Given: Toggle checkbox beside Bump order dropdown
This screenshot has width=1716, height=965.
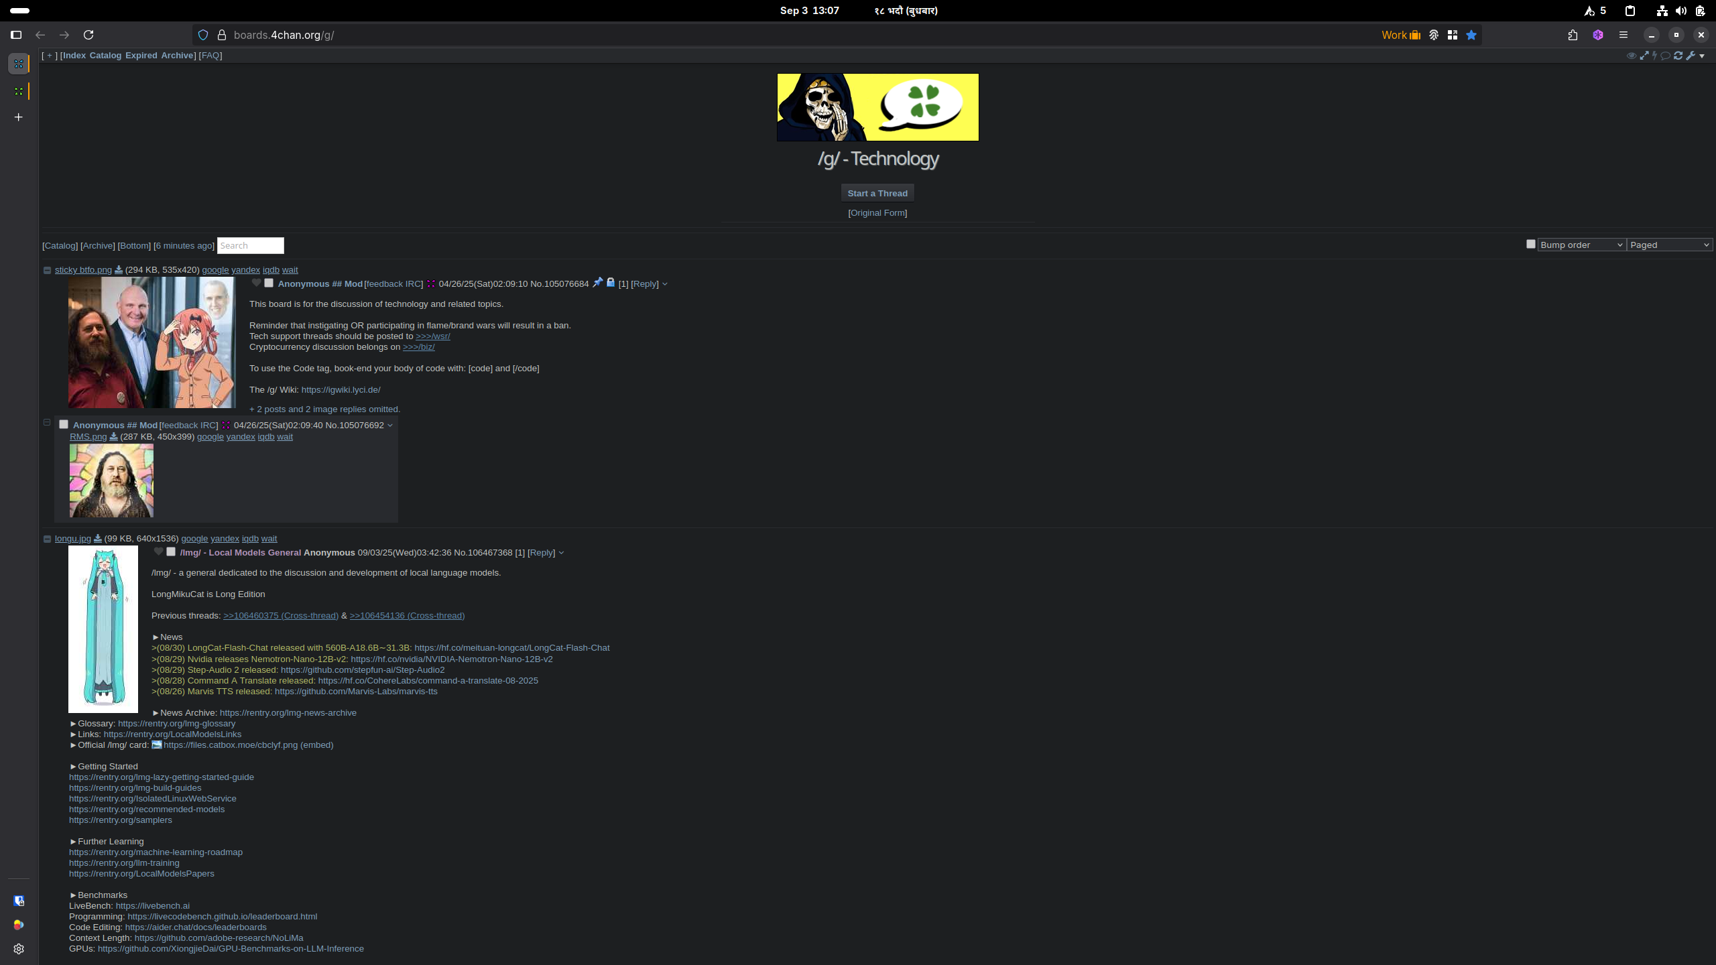Looking at the screenshot, I should tap(1530, 244).
